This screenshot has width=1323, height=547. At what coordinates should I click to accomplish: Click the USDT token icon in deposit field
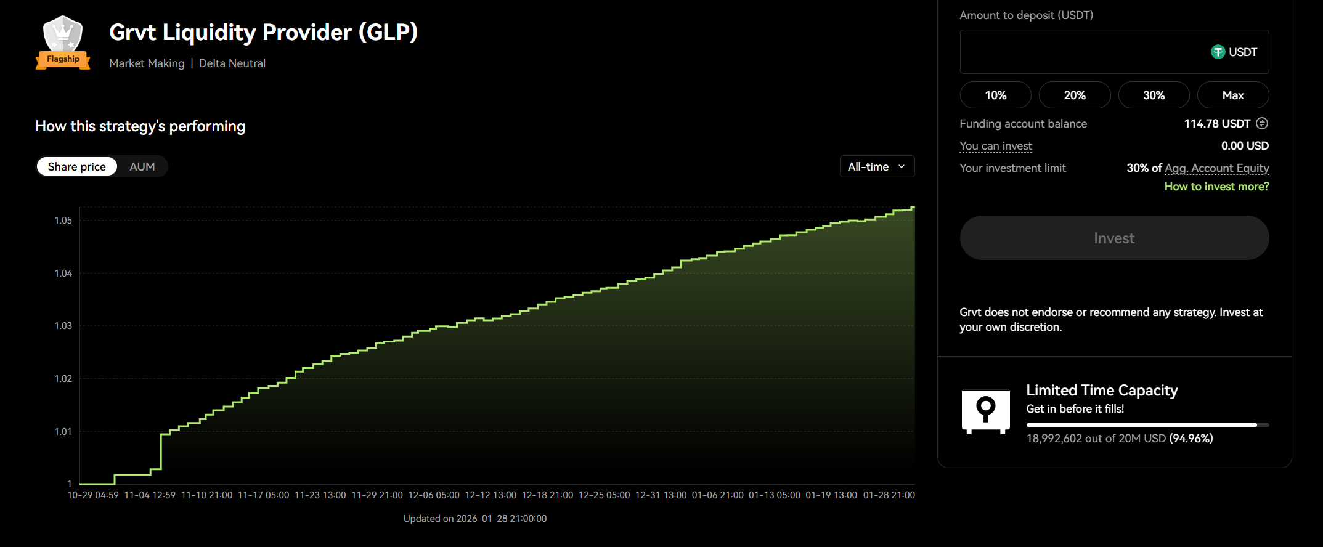point(1218,52)
